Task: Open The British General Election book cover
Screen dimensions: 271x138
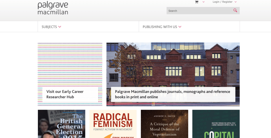Action: [x=61, y=124]
